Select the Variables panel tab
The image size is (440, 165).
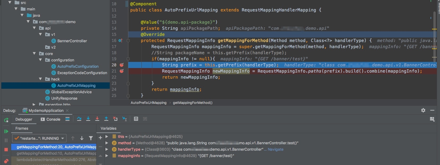[x=108, y=128]
